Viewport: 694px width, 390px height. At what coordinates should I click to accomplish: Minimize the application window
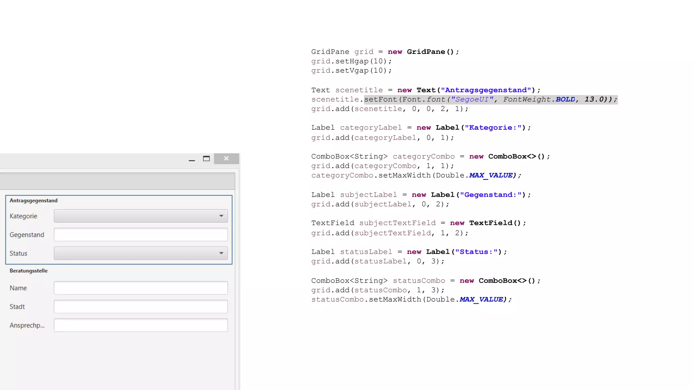(x=192, y=159)
